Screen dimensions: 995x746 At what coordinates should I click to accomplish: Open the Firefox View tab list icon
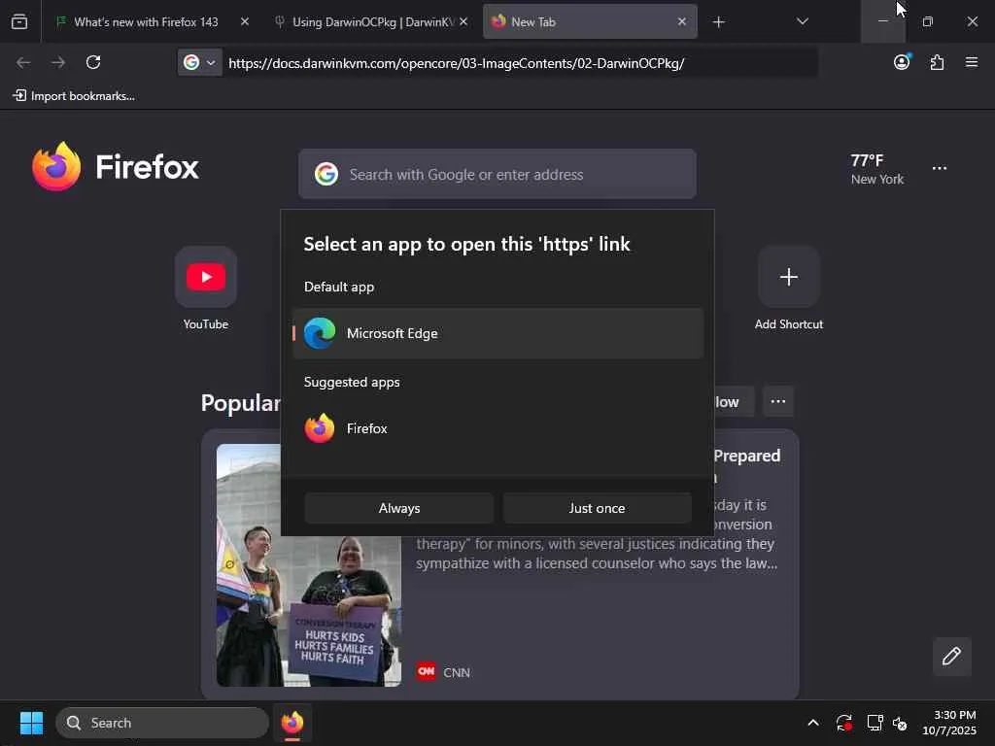tap(19, 21)
